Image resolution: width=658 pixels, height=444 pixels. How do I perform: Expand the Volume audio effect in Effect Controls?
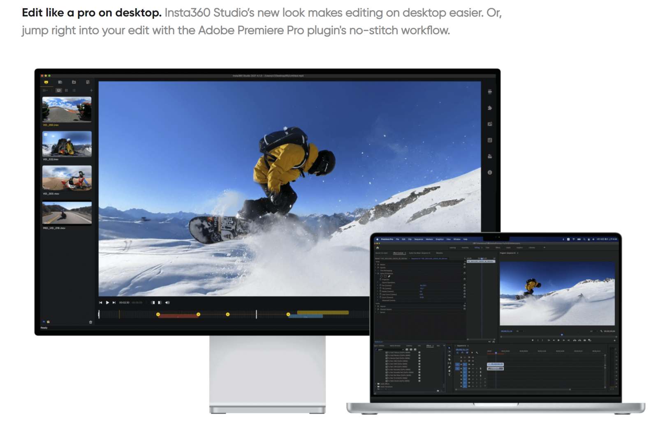(375, 306)
